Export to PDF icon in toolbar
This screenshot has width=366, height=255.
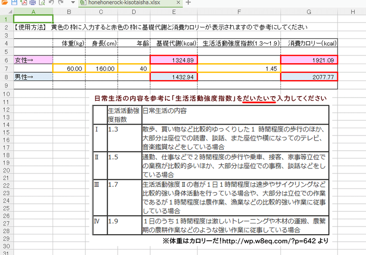click(x=24, y=3)
